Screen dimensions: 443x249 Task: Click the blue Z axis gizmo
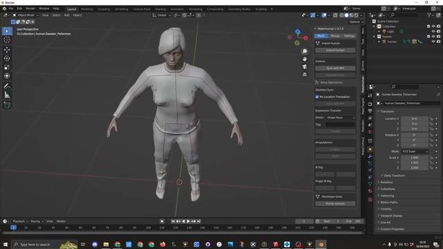pyautogui.click(x=298, y=32)
